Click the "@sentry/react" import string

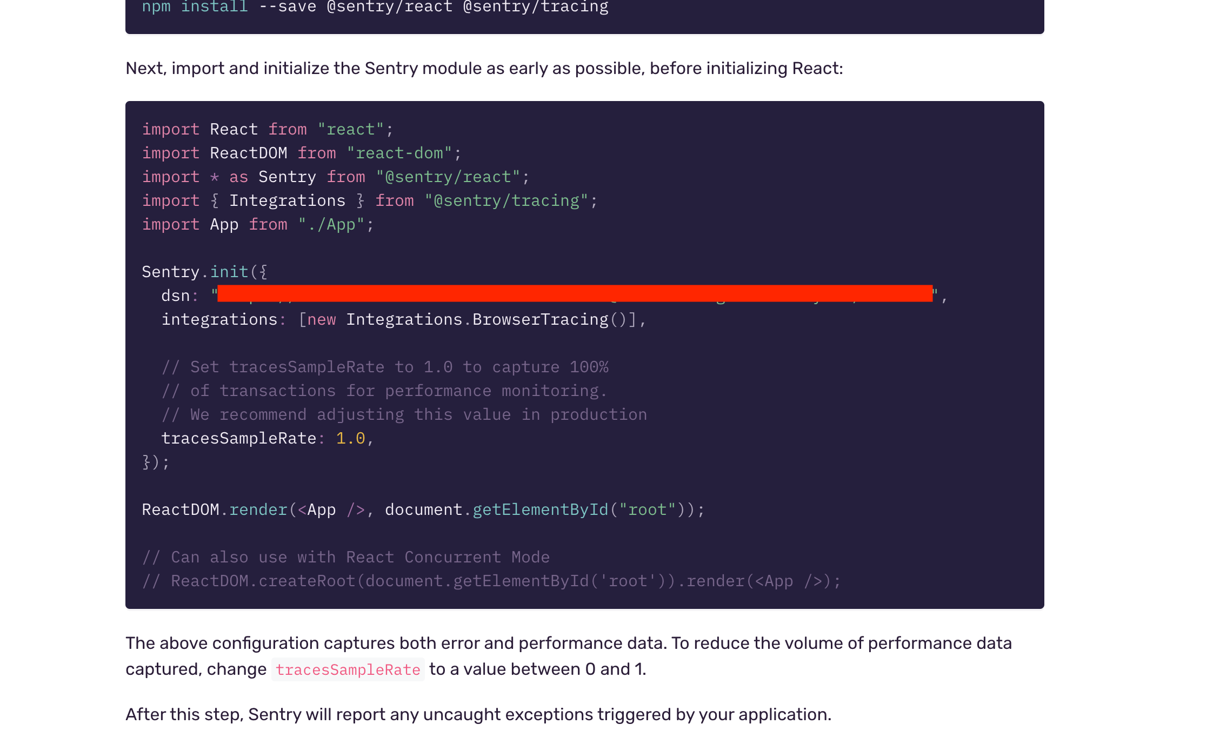tap(448, 177)
